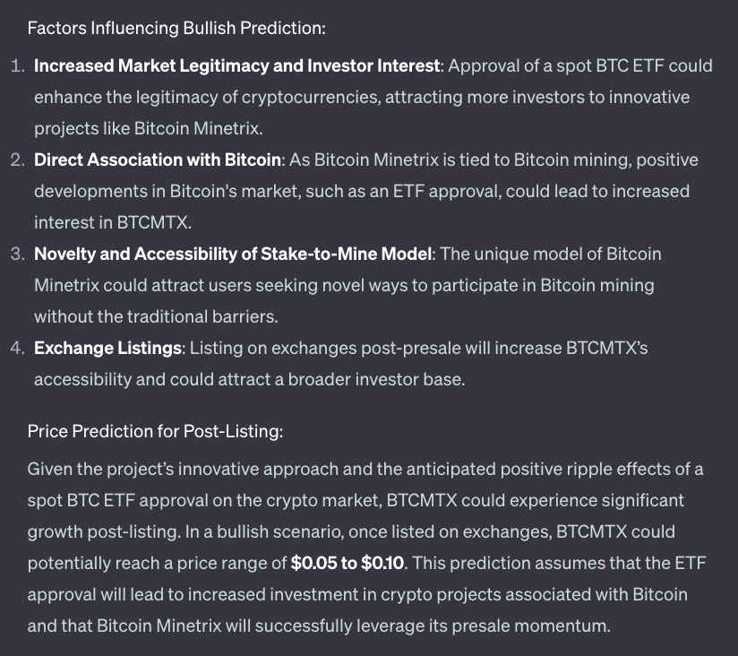Click bold text 'Direct Association with Bitcoin'
This screenshot has width=738, height=656.
click(x=158, y=160)
